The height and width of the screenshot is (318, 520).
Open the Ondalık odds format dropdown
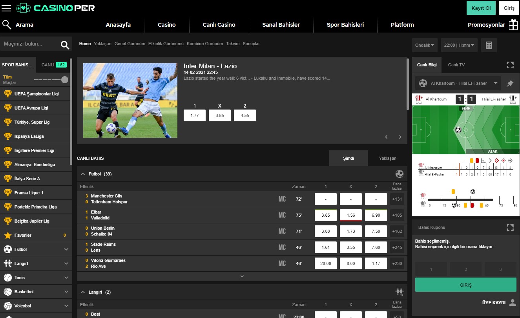click(x=425, y=45)
